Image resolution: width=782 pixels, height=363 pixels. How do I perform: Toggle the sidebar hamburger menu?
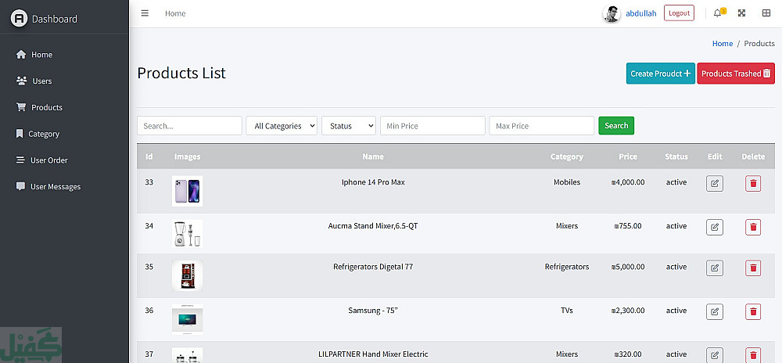pyautogui.click(x=145, y=13)
